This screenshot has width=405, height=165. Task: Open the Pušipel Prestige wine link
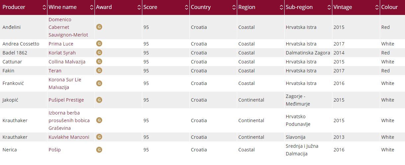point(66,100)
